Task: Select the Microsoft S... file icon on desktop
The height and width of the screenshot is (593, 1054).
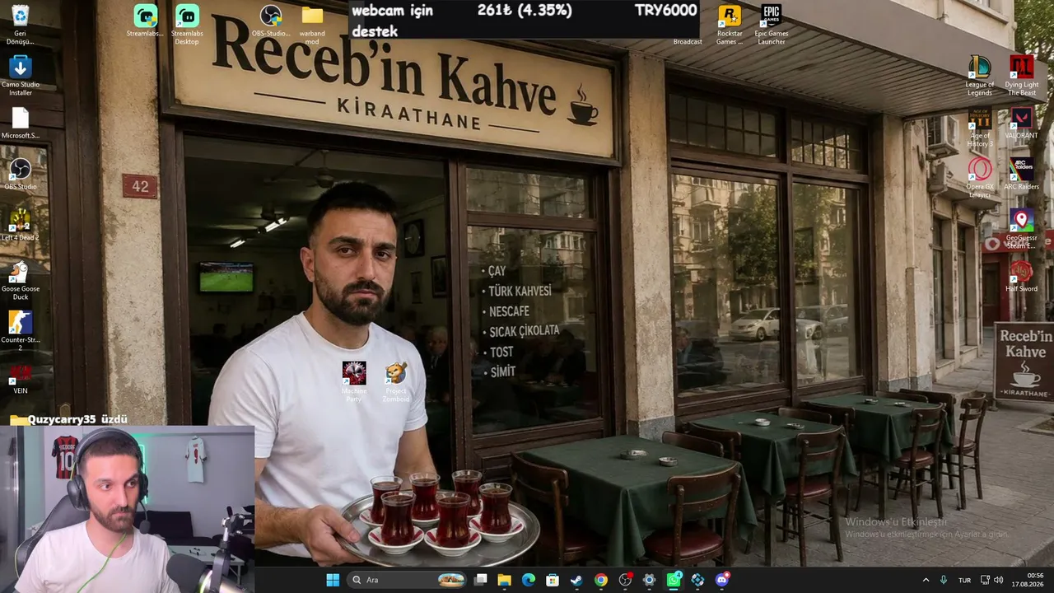Action: click(21, 124)
